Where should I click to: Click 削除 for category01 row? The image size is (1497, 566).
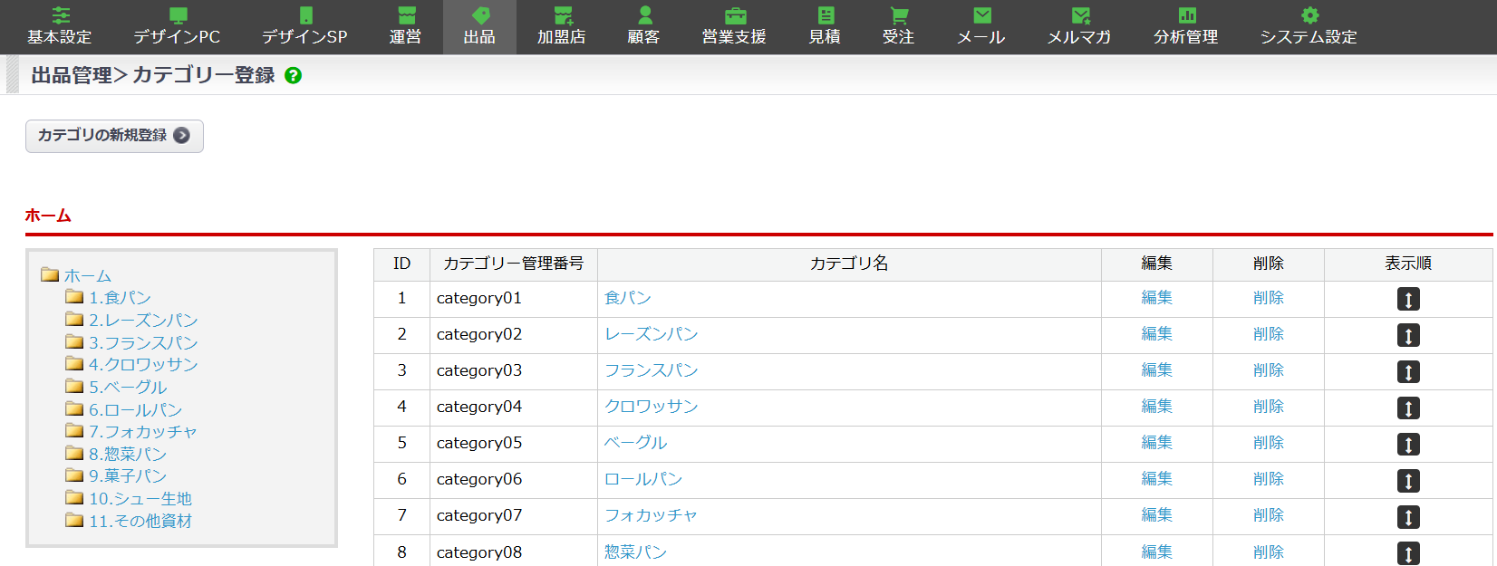(x=1269, y=298)
